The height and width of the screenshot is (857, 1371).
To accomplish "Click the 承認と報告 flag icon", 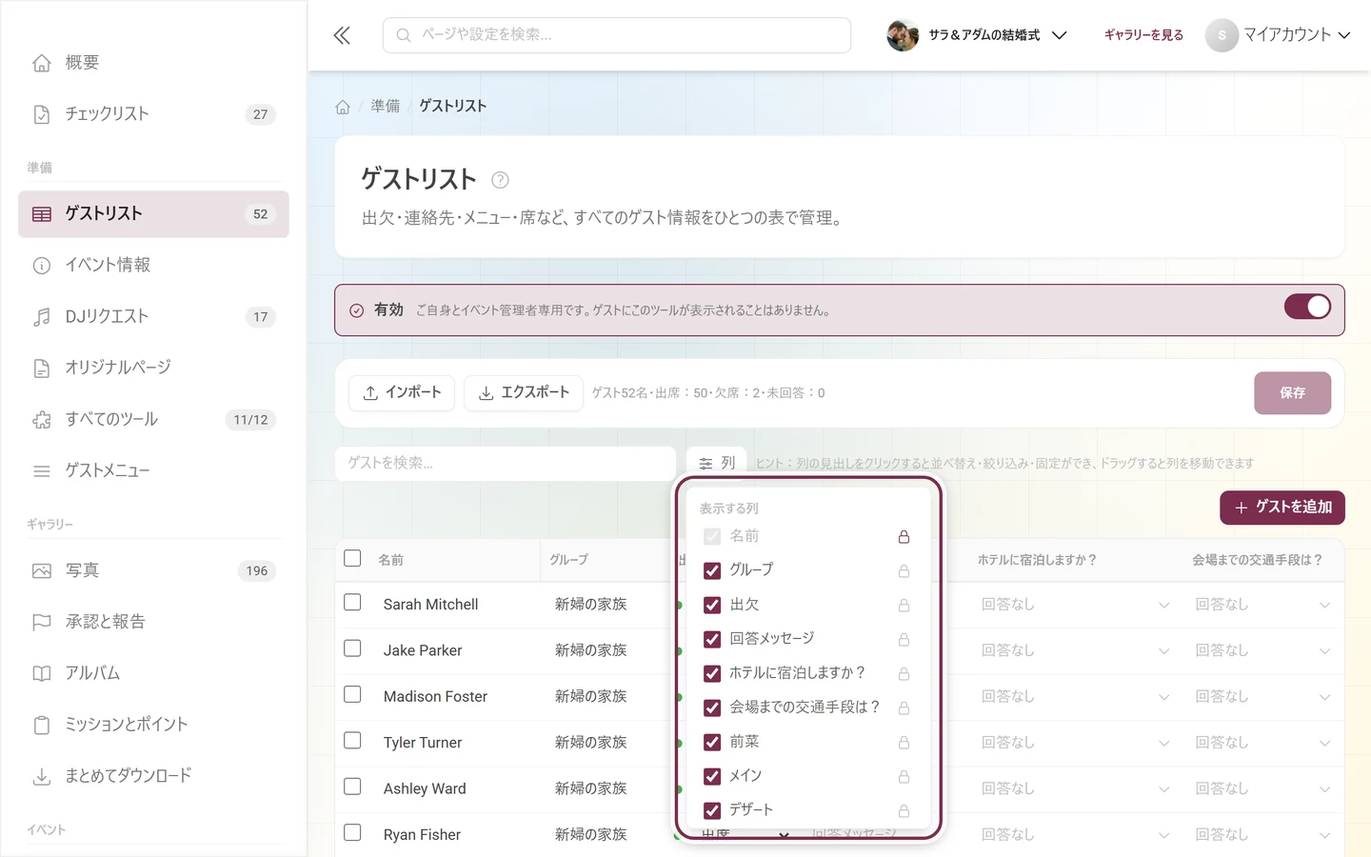I will pyautogui.click(x=42, y=623).
